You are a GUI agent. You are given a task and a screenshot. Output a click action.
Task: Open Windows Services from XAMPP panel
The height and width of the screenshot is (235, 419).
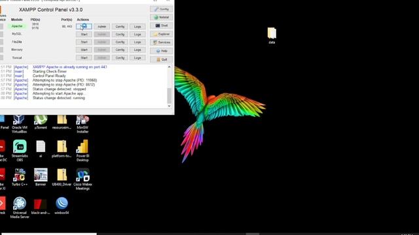[x=162, y=42]
